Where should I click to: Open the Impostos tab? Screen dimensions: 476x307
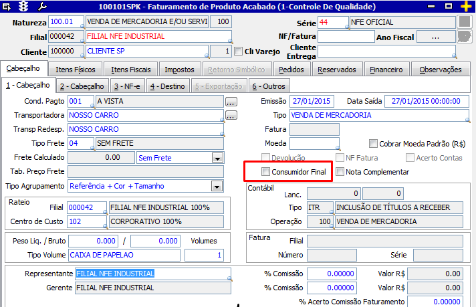179,70
